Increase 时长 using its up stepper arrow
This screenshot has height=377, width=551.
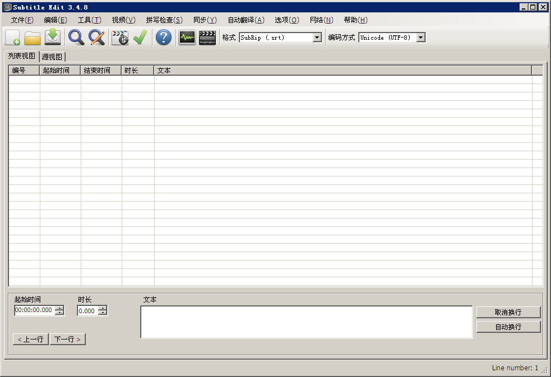[102, 308]
